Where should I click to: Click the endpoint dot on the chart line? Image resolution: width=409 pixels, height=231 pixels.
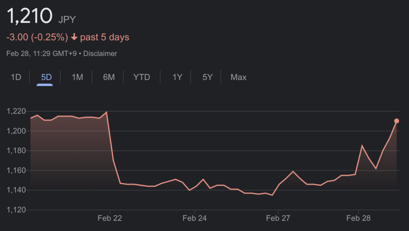(x=397, y=121)
